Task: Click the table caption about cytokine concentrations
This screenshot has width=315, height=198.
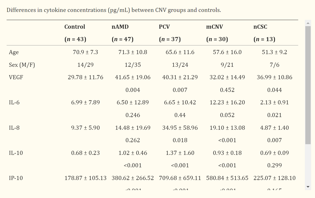Action: (114, 10)
